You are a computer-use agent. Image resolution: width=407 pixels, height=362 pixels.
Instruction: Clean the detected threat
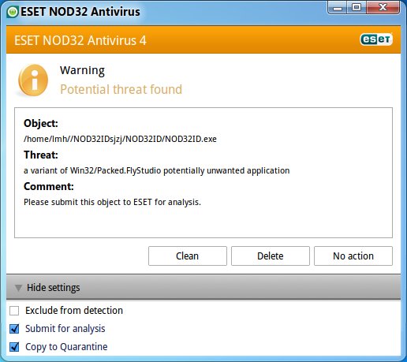coord(188,256)
